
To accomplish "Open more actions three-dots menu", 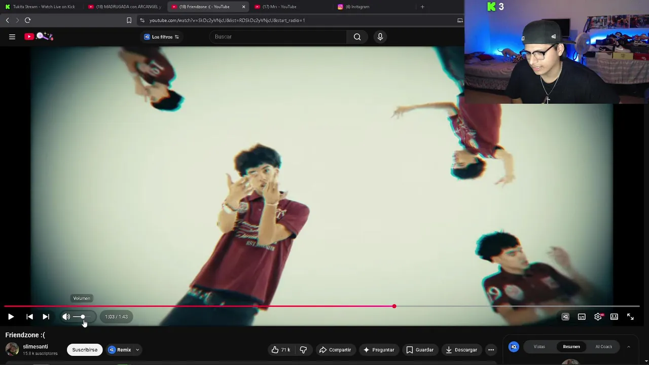I will (x=491, y=350).
